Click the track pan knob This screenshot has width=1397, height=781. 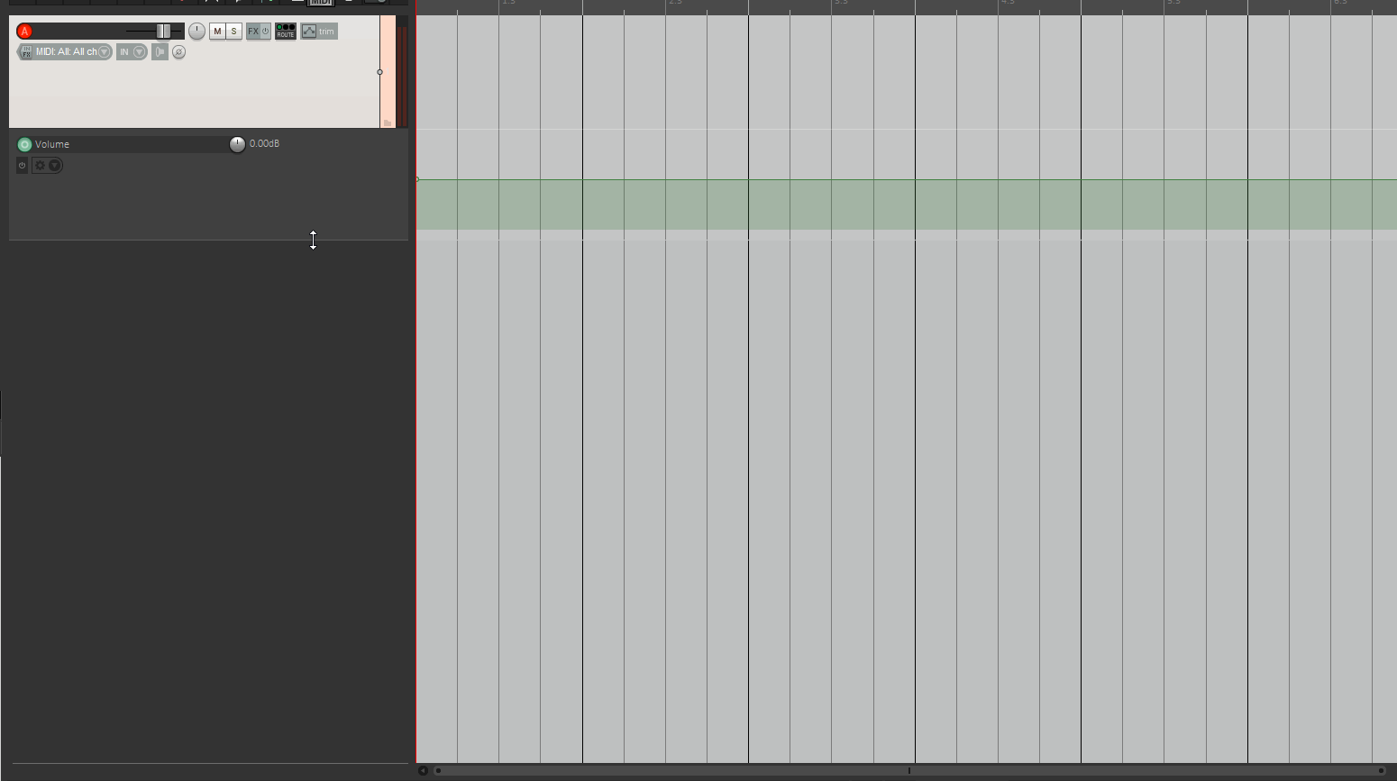click(x=196, y=32)
